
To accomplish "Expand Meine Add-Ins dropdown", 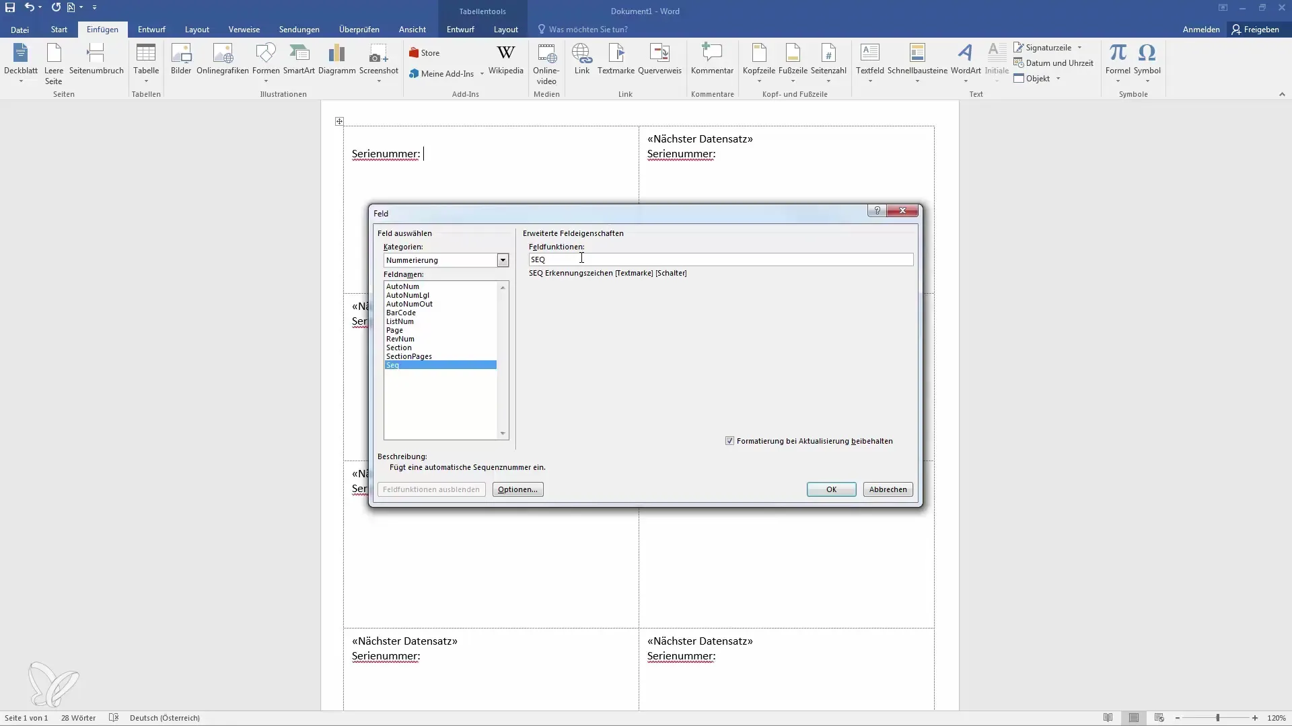I will [482, 74].
